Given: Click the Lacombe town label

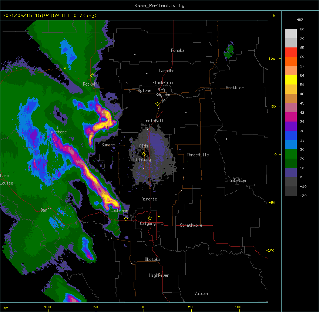Looking at the screenshot, I should [167, 71].
